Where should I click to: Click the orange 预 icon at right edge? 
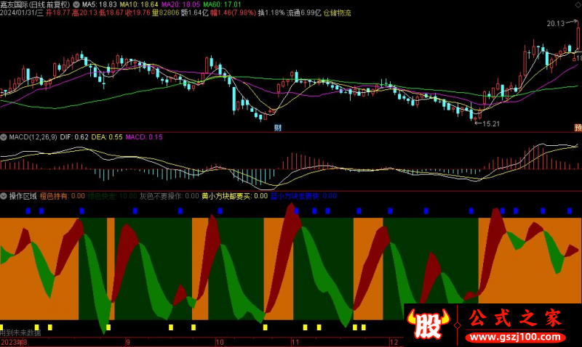(x=578, y=127)
